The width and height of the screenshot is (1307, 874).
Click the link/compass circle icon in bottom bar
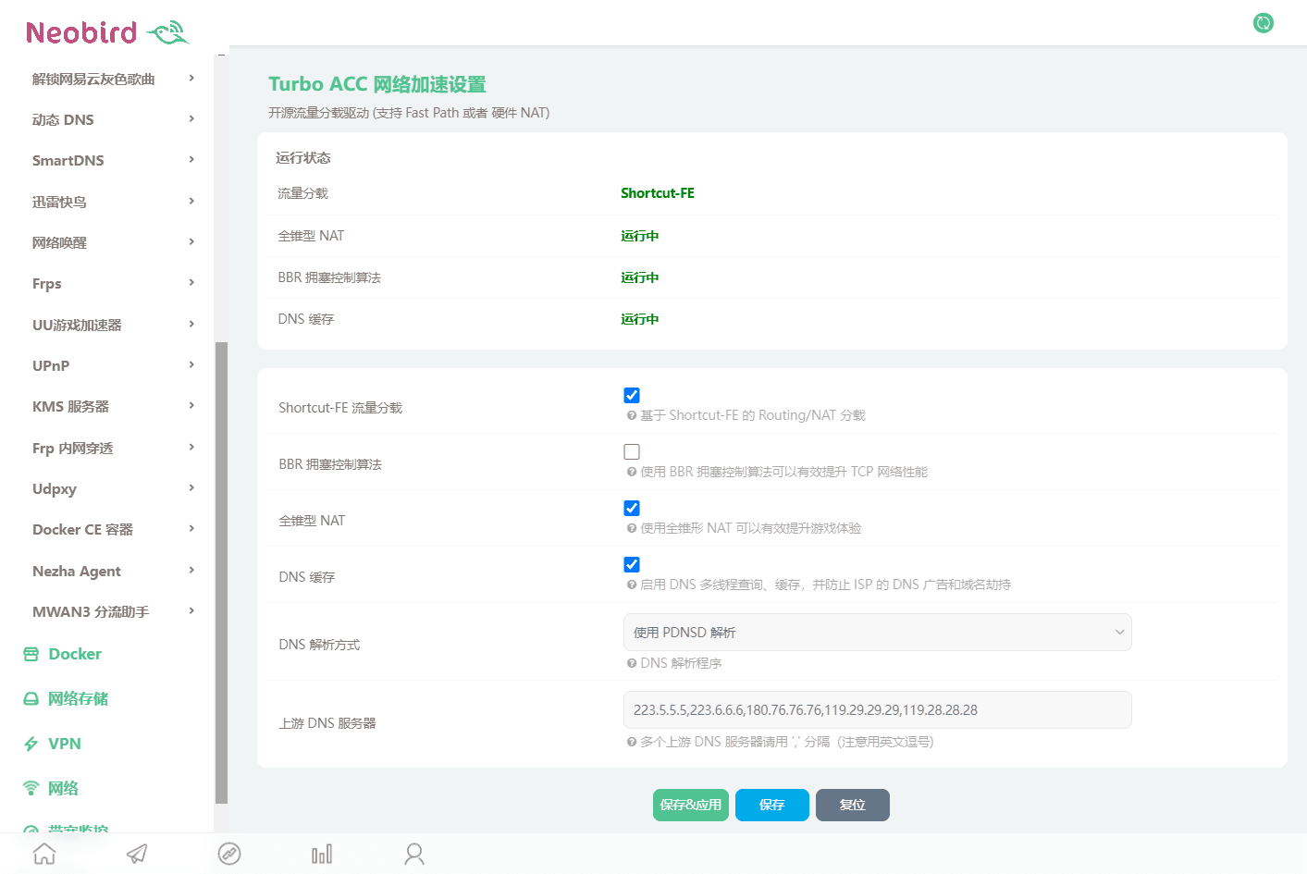pyautogui.click(x=229, y=854)
